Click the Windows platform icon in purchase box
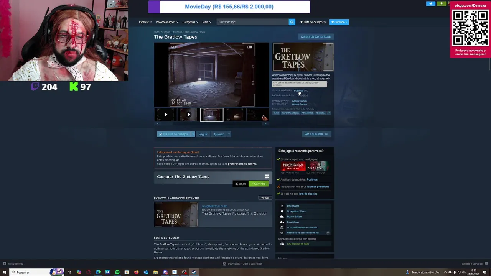The image size is (491, 276). click(x=267, y=177)
